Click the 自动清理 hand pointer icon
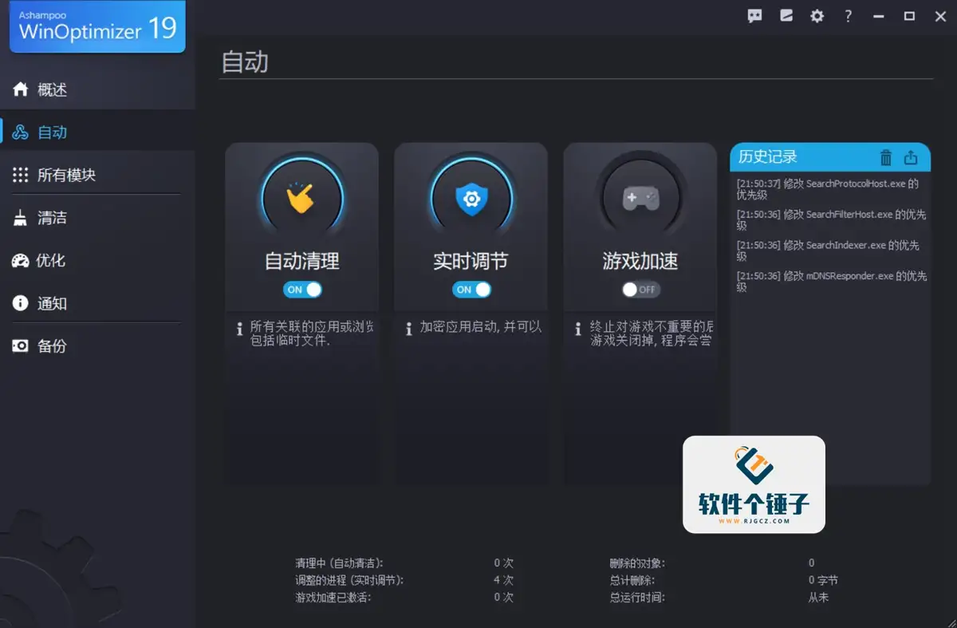 [x=301, y=199]
